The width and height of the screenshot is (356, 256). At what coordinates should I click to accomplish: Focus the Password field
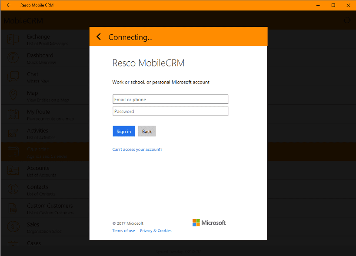(x=170, y=111)
